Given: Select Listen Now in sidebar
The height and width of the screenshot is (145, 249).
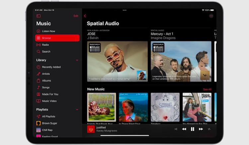Looking at the screenshot, I should [48, 31].
